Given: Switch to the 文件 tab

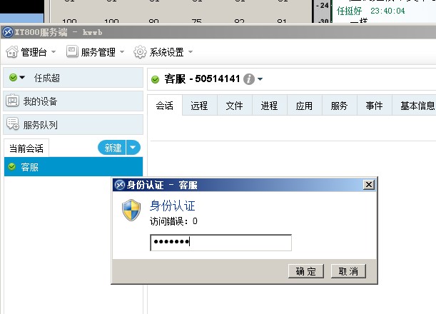Looking at the screenshot, I should (234, 106).
